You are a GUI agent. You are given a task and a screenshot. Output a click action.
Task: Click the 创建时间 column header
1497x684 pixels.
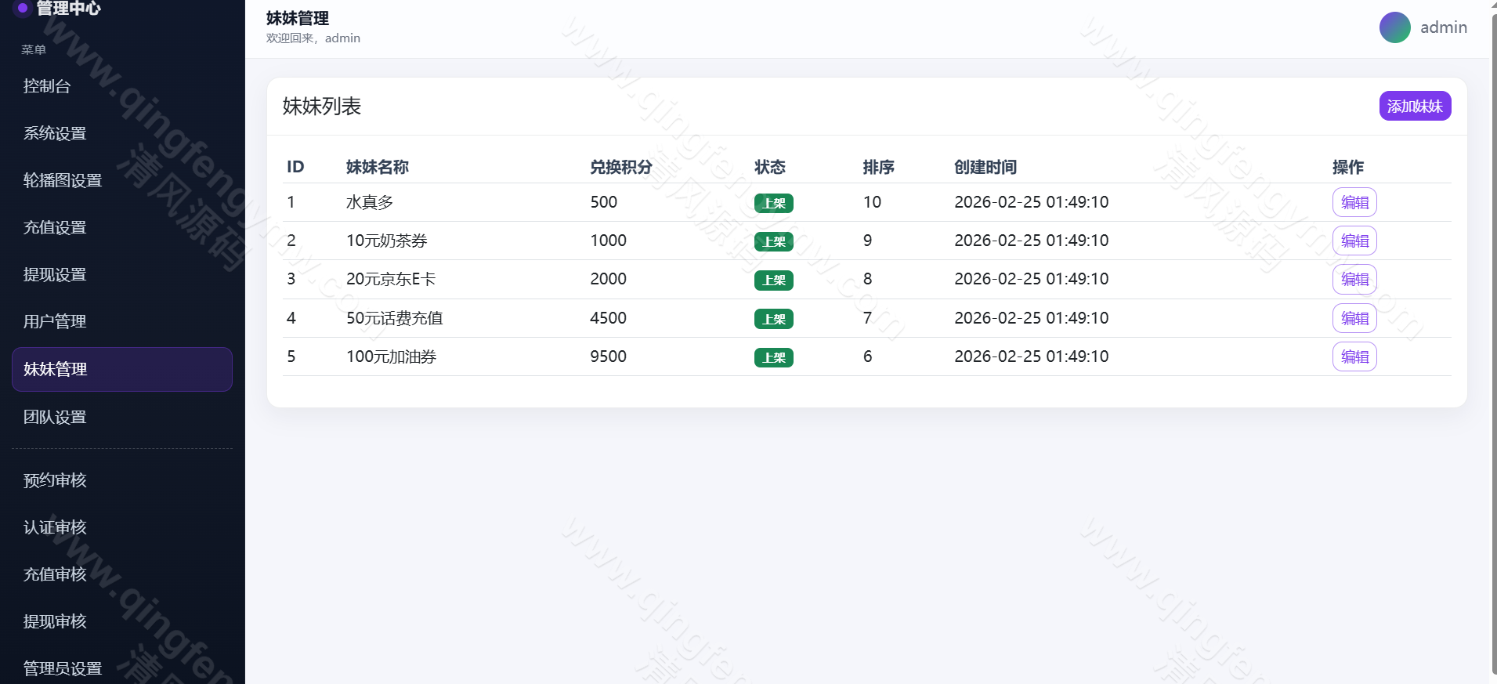[985, 167]
